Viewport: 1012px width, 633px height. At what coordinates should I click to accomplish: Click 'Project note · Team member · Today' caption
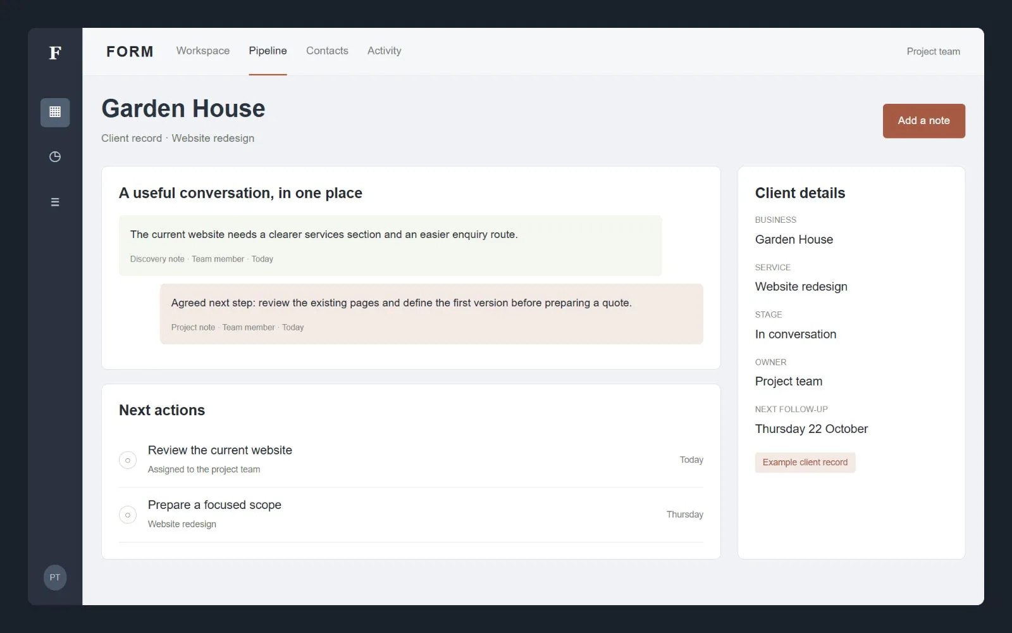click(x=237, y=327)
